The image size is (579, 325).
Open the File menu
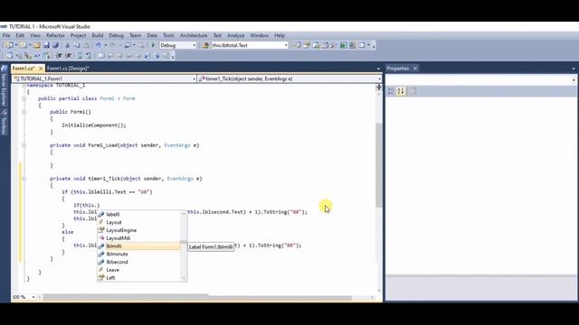(x=6, y=35)
